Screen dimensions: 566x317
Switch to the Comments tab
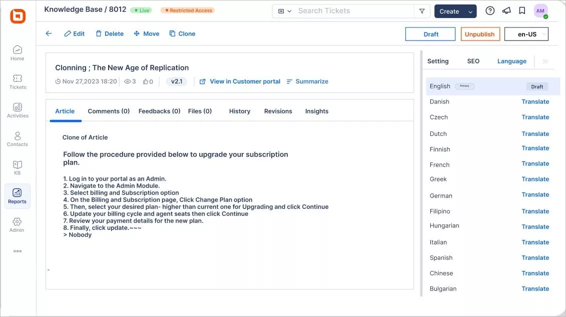click(108, 111)
